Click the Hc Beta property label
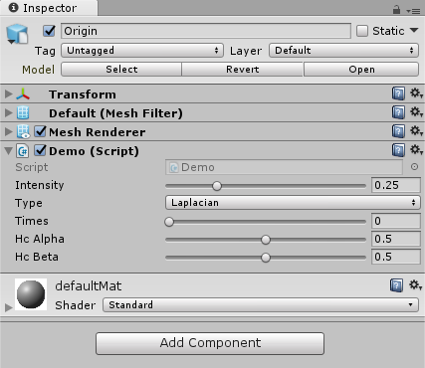The image size is (425, 368). pos(37,257)
